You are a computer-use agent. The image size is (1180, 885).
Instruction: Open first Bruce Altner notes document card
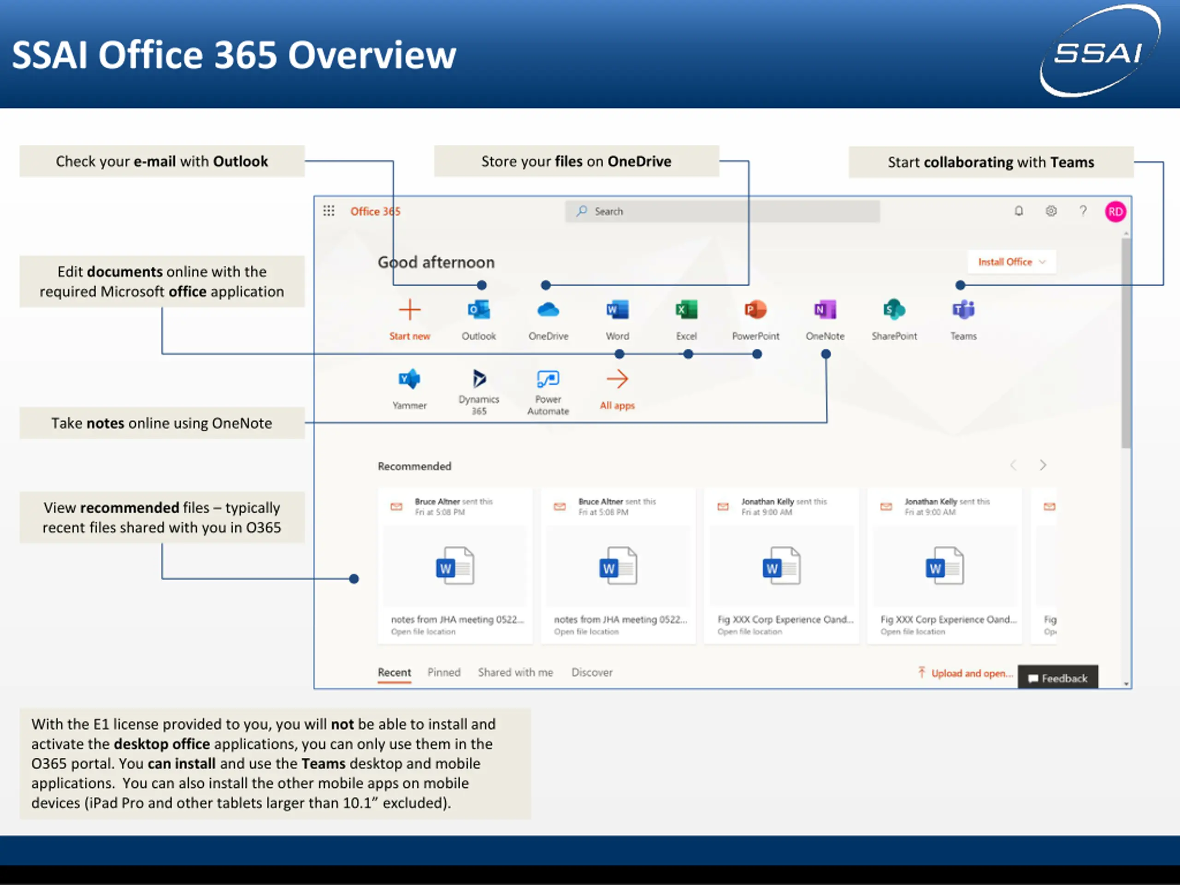[x=455, y=566]
